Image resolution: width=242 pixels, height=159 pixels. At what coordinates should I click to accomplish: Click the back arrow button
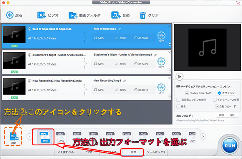[x=10, y=15]
